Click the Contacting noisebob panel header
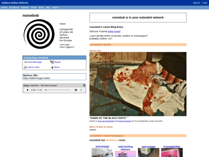Screen dimensions: 209x157 55,58
